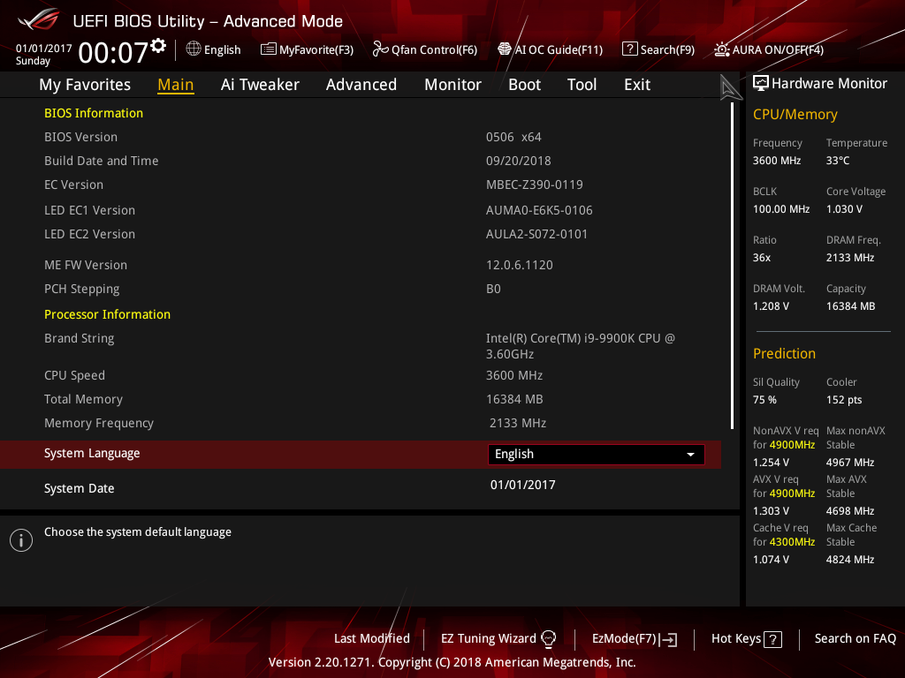Click the ROG logo icon

38,20
